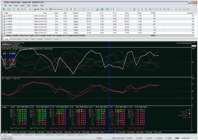
Task: Click the Zoom Out magnifier icon
Action: [x=83, y=9]
